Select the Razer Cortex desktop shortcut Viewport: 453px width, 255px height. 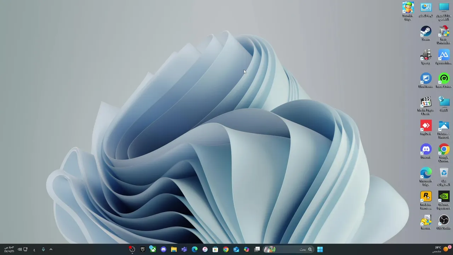coord(444,80)
